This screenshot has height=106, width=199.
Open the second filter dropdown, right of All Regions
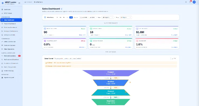(126, 18)
